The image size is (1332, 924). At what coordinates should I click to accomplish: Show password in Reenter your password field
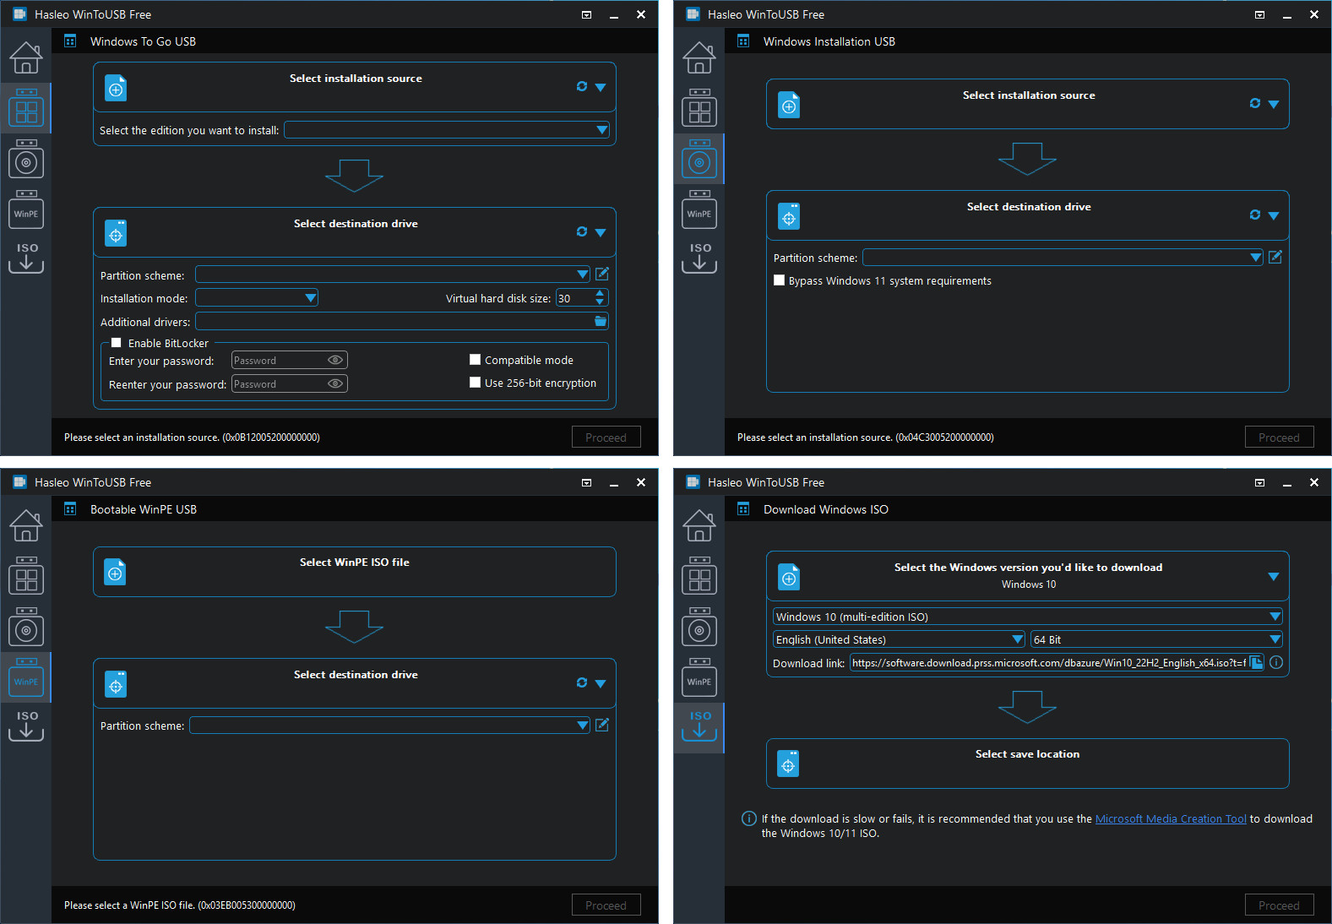(335, 383)
